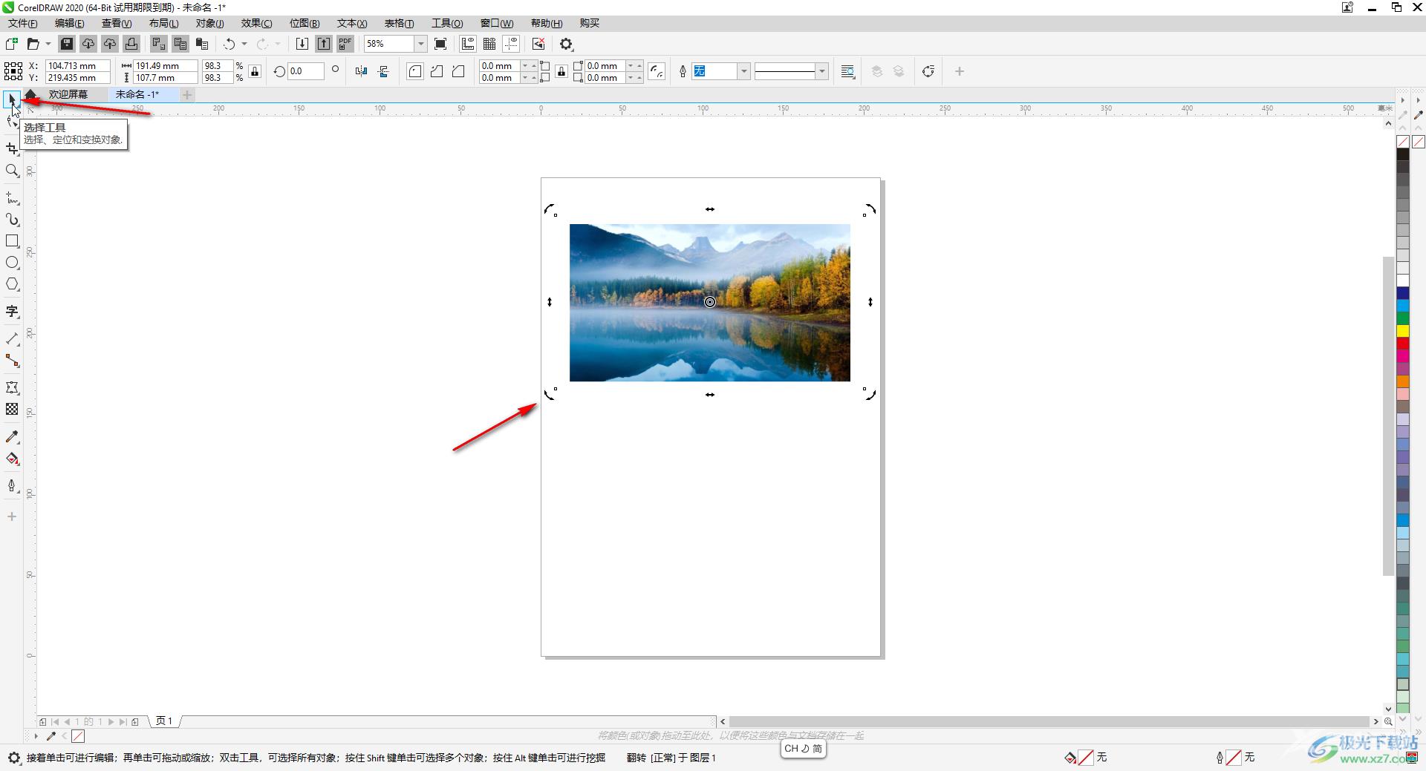Screen dimensions: 1426x771
Task: Click the Export icon
Action: point(324,44)
